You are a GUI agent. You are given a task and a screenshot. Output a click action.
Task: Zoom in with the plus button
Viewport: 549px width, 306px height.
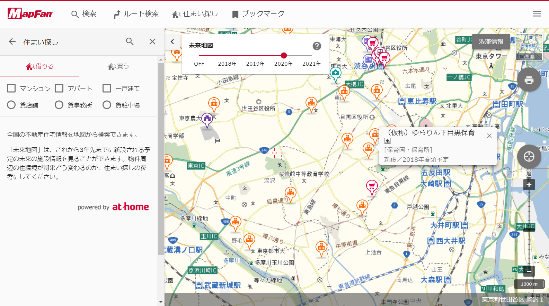tap(529, 185)
